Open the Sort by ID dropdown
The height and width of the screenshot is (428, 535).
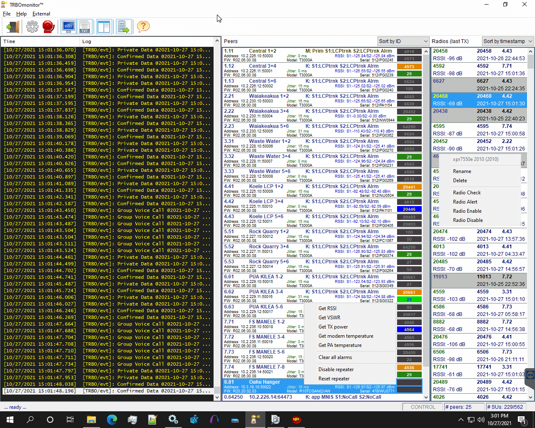(x=403, y=41)
